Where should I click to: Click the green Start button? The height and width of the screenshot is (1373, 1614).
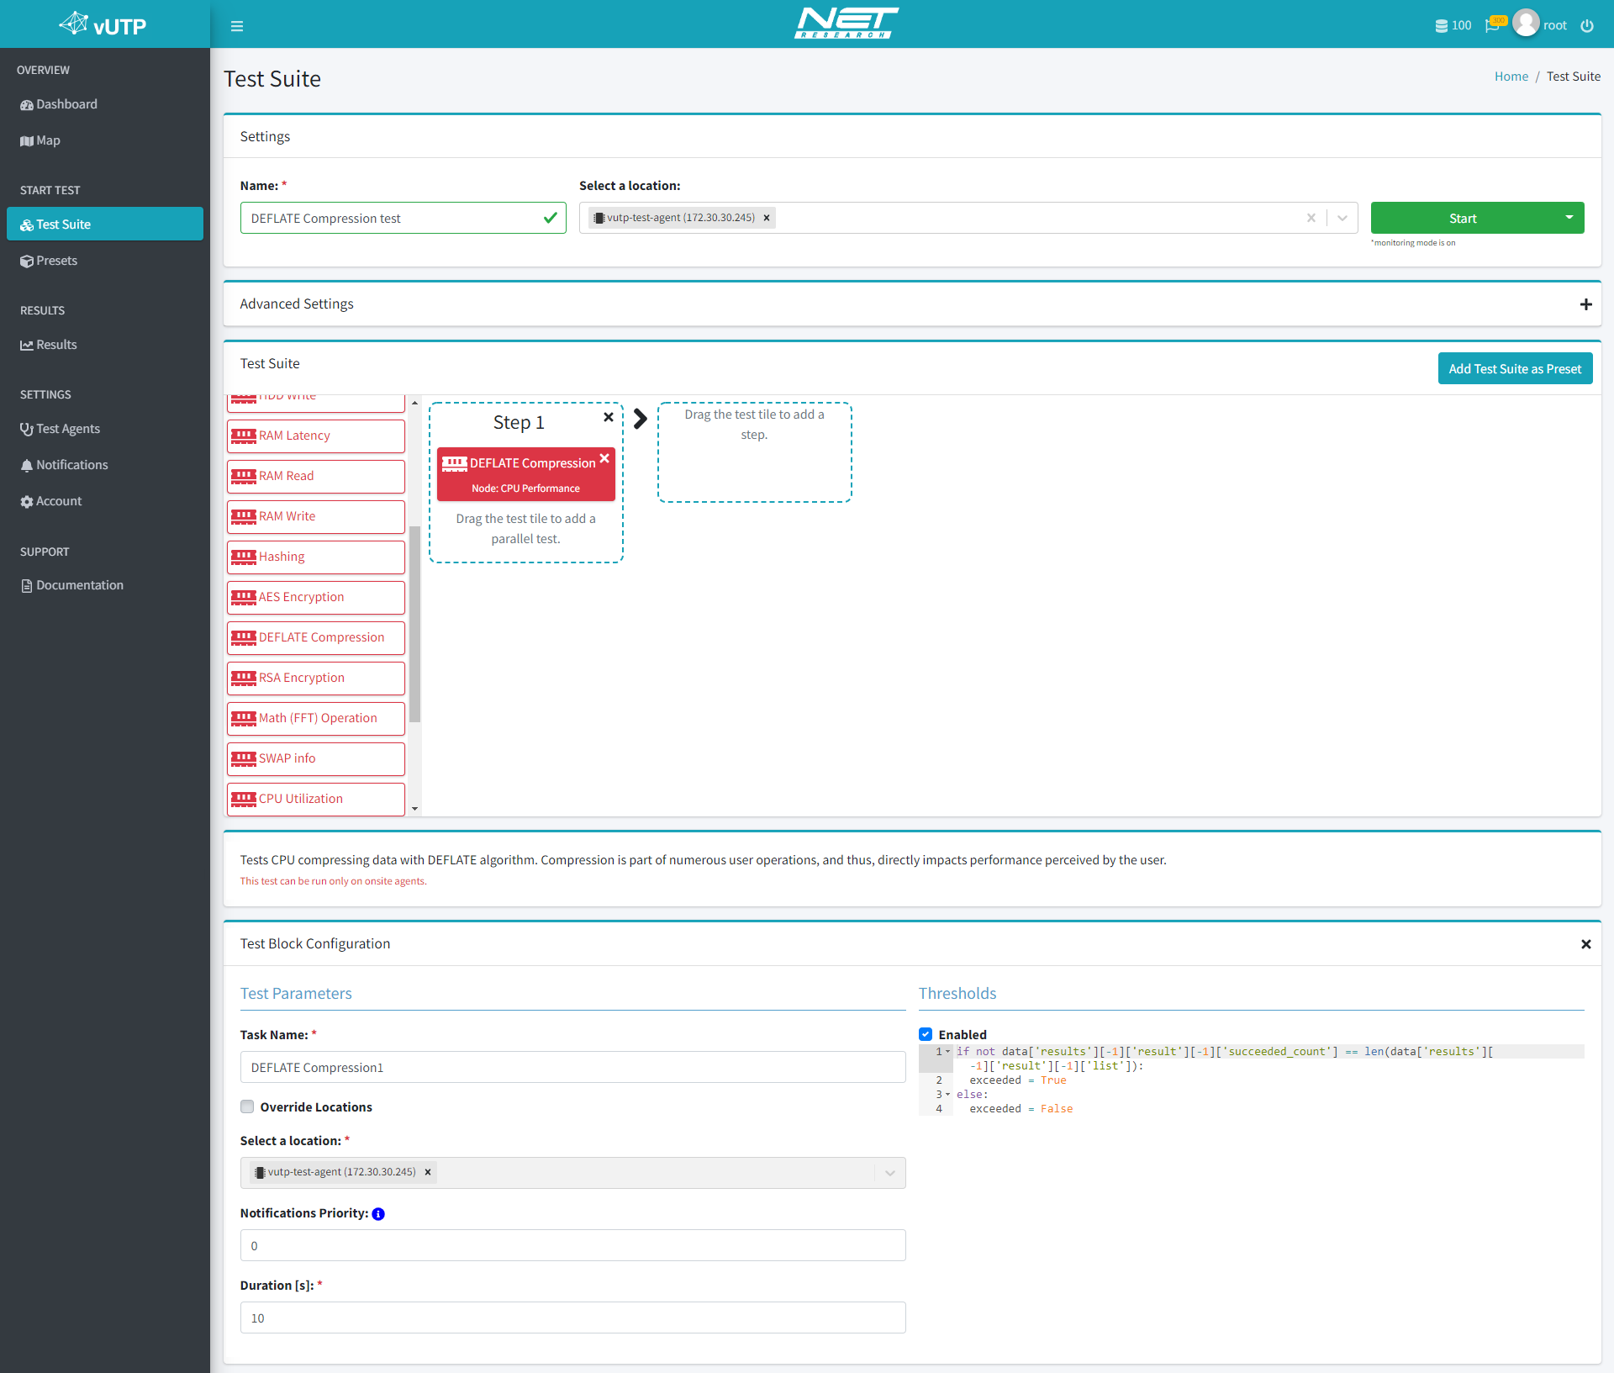pyautogui.click(x=1463, y=218)
